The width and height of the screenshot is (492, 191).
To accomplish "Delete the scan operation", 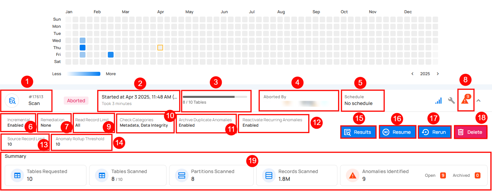I will (x=471, y=132).
